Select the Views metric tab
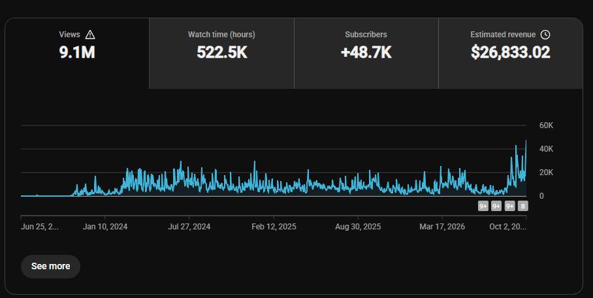 click(x=77, y=54)
